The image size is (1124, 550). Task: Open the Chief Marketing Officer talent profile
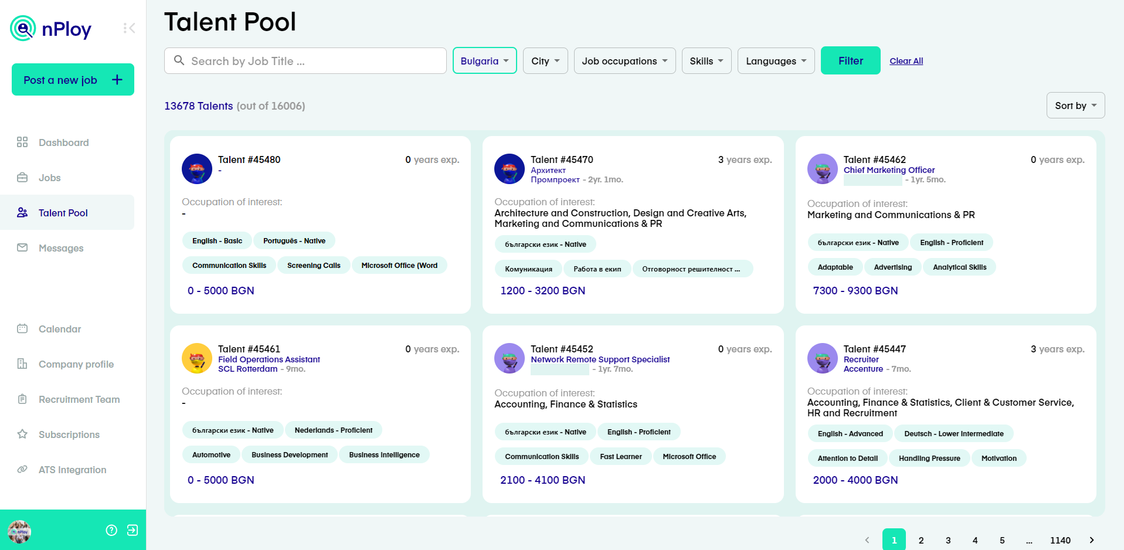[889, 170]
